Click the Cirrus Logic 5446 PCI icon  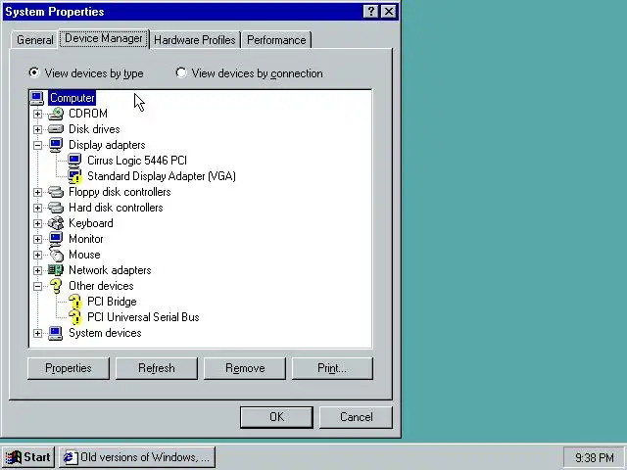click(x=74, y=161)
